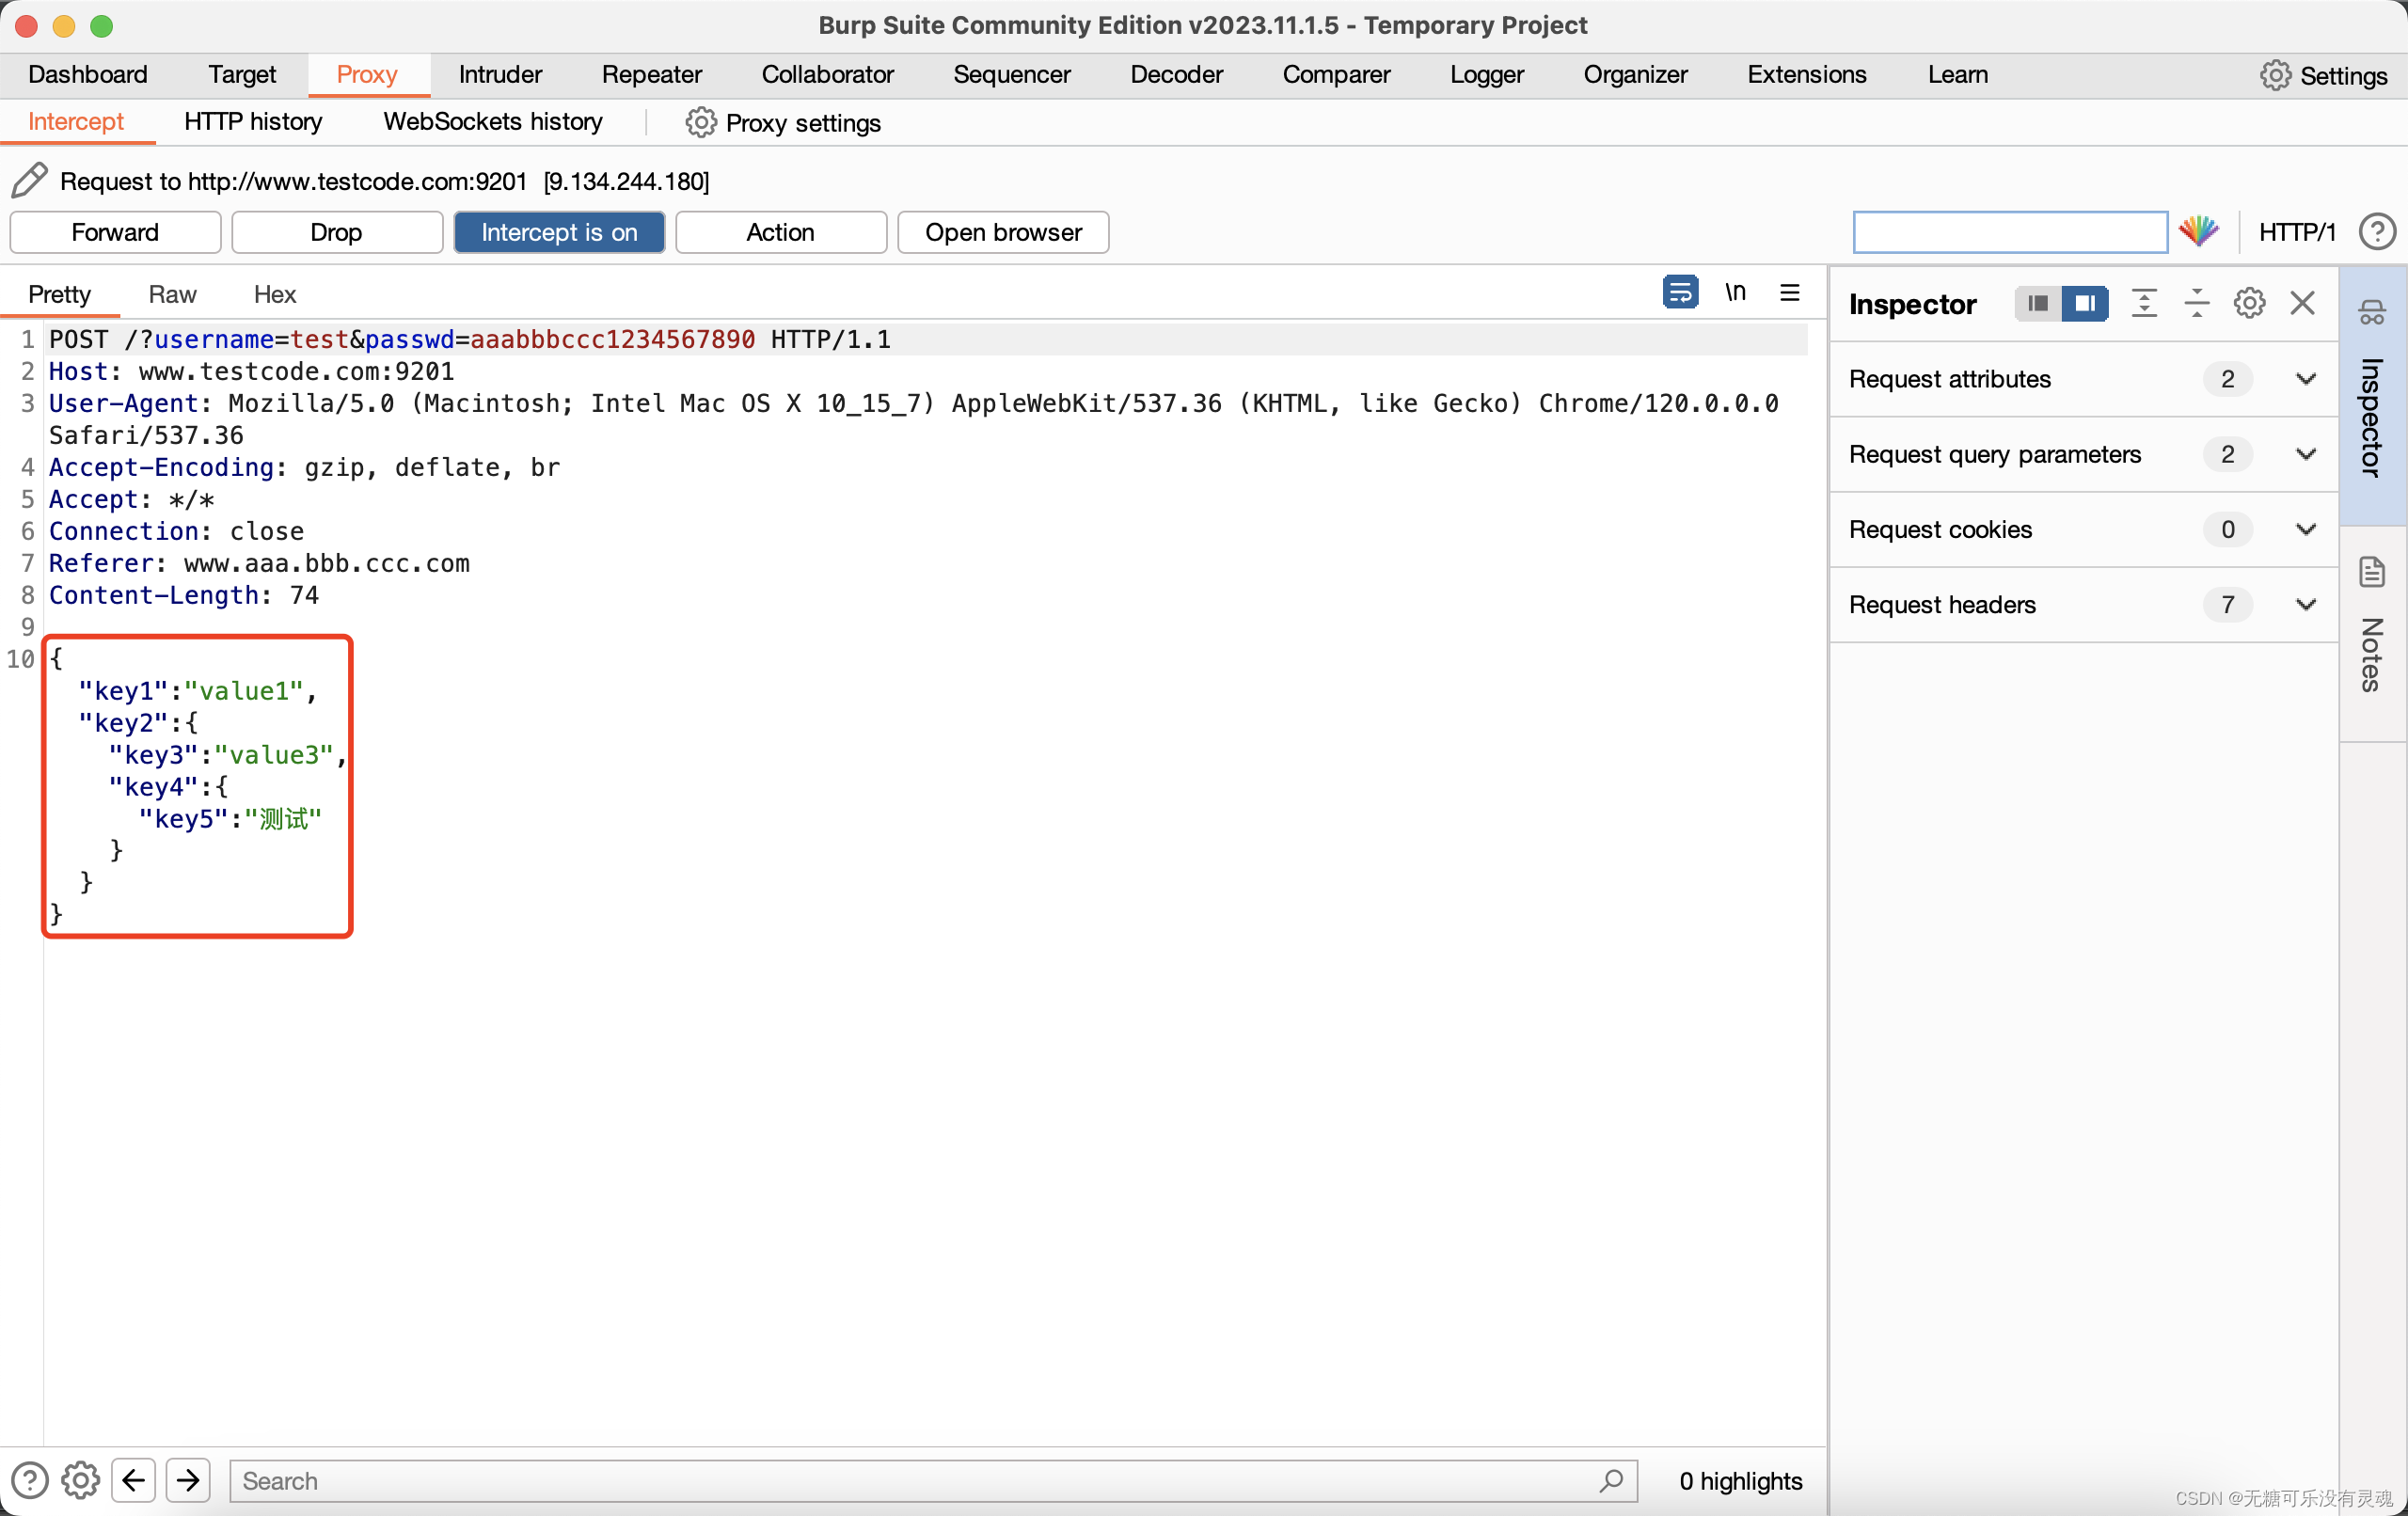Image resolution: width=2408 pixels, height=1516 pixels.
Task: Select Inspector right-docked layout icon
Action: (x=2085, y=303)
